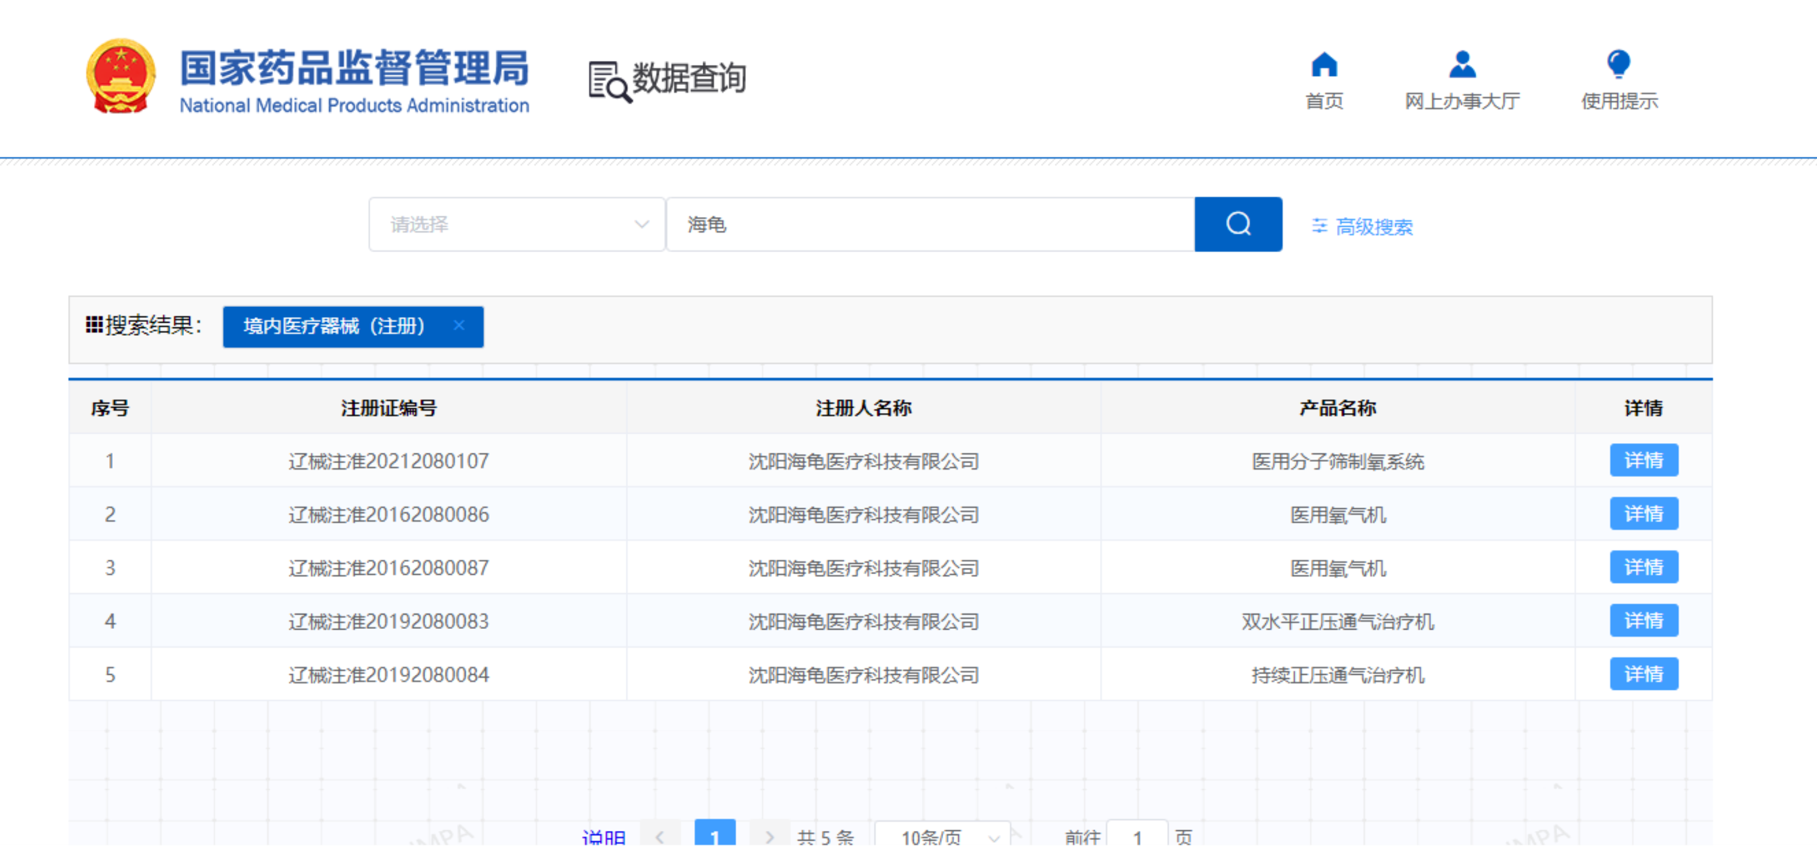Viewport: 1817px width, 846px height.
Task: Go to next results page arrow
Action: click(x=769, y=836)
